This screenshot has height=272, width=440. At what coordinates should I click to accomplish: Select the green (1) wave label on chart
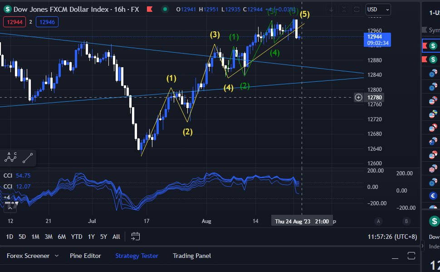(x=234, y=37)
